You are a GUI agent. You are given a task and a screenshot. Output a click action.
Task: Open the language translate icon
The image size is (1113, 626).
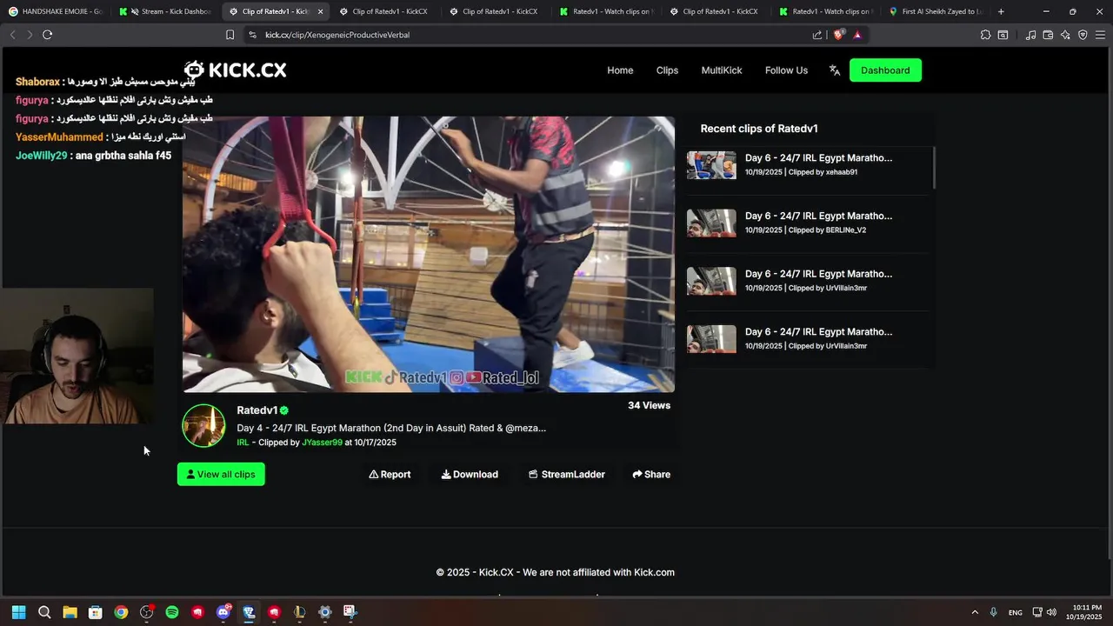pyautogui.click(x=835, y=70)
